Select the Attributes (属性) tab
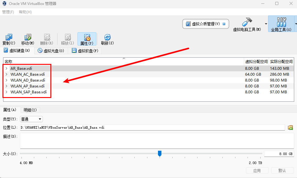The image size is (297, 178). coord(10,110)
